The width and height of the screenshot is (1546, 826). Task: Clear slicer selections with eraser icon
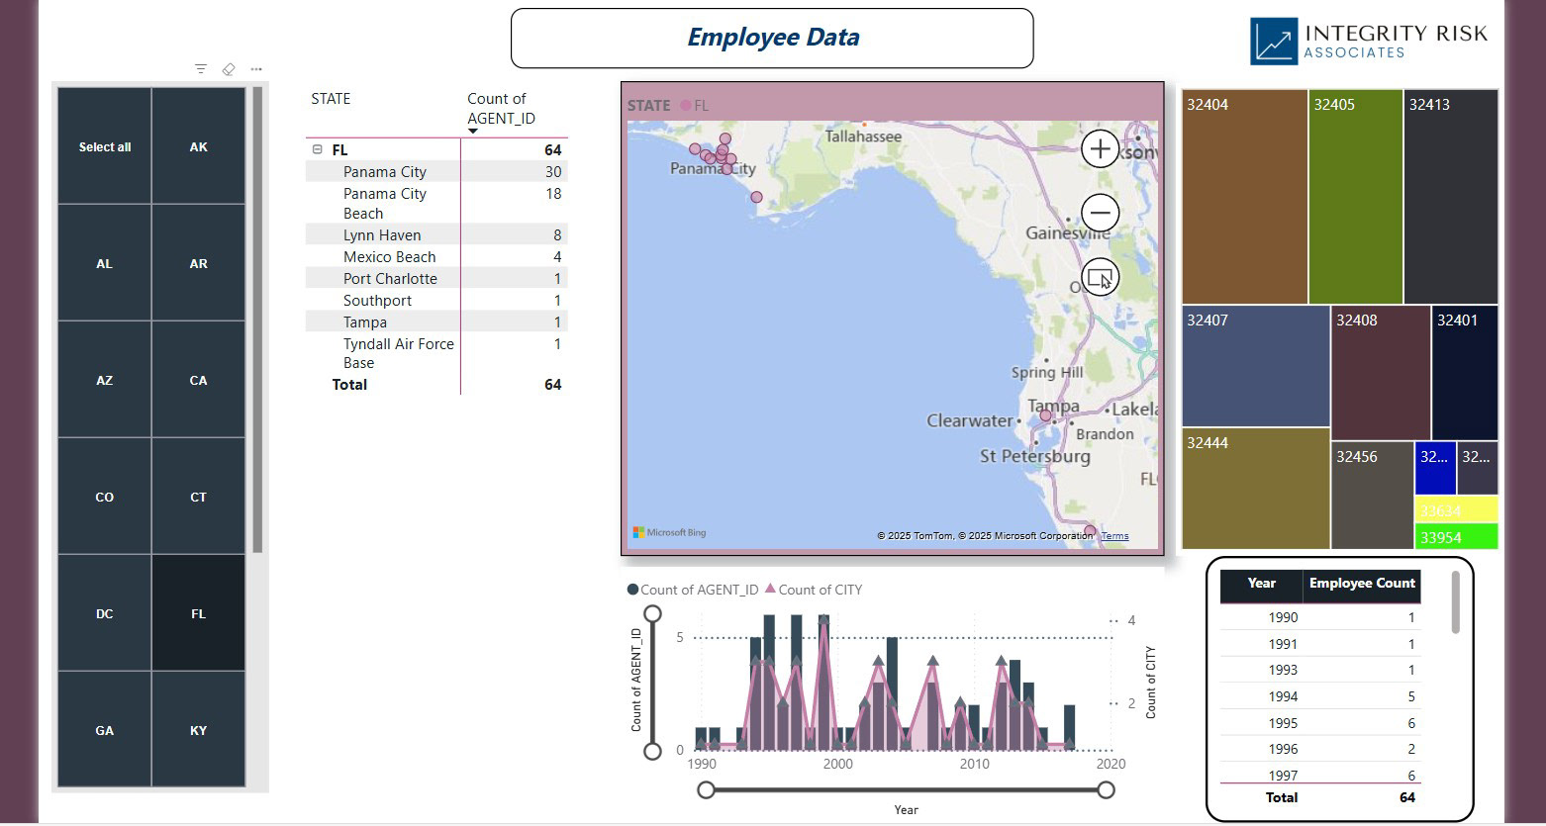(229, 69)
